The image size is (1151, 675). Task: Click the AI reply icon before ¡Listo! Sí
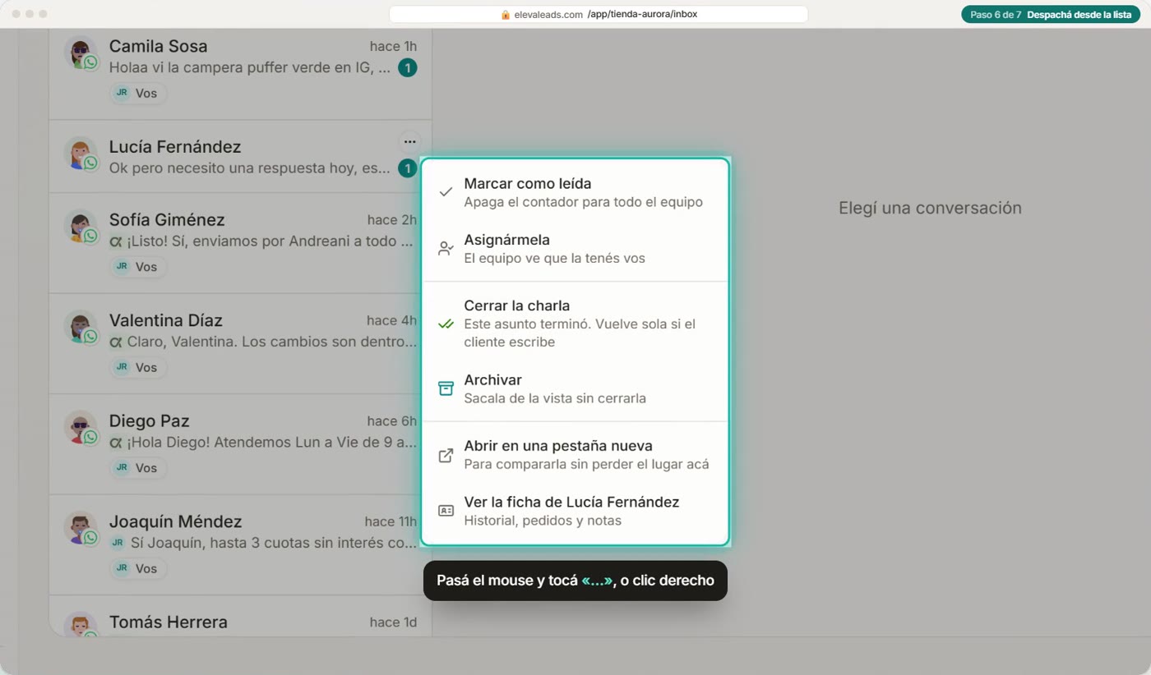[x=116, y=242]
